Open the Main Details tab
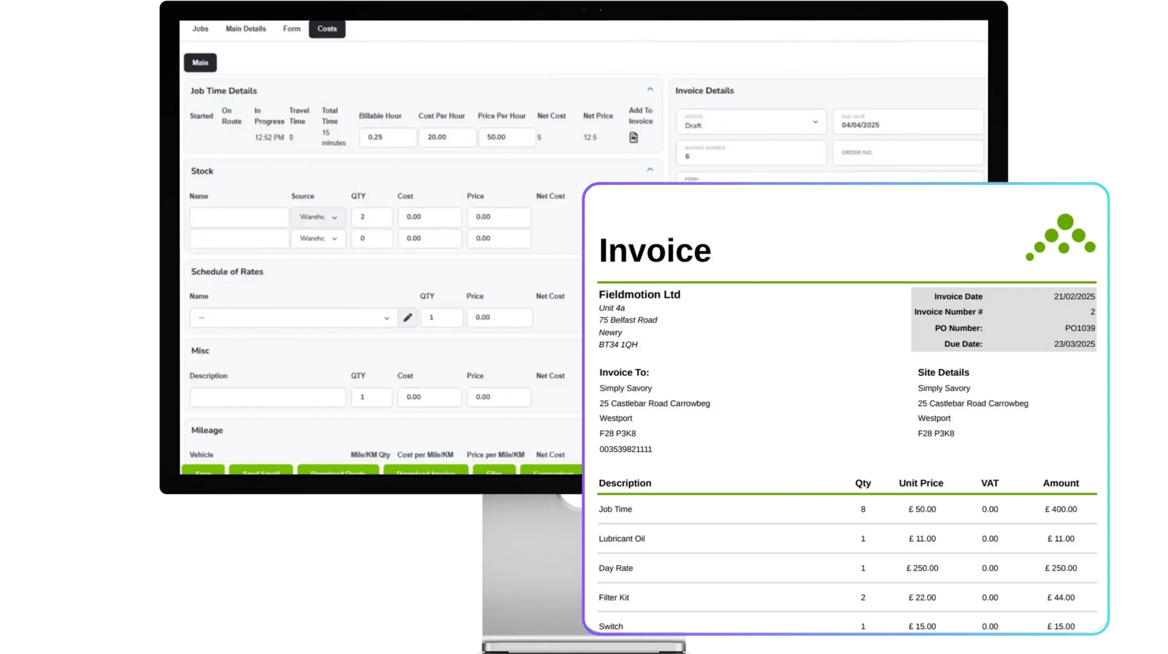This screenshot has width=1168, height=654. (245, 29)
